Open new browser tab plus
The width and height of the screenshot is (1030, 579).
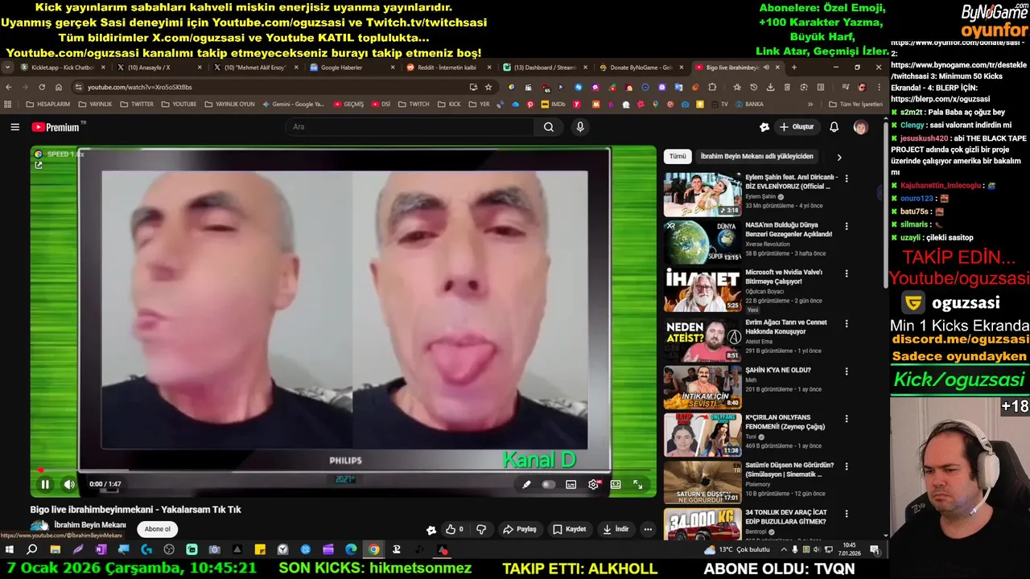793,68
